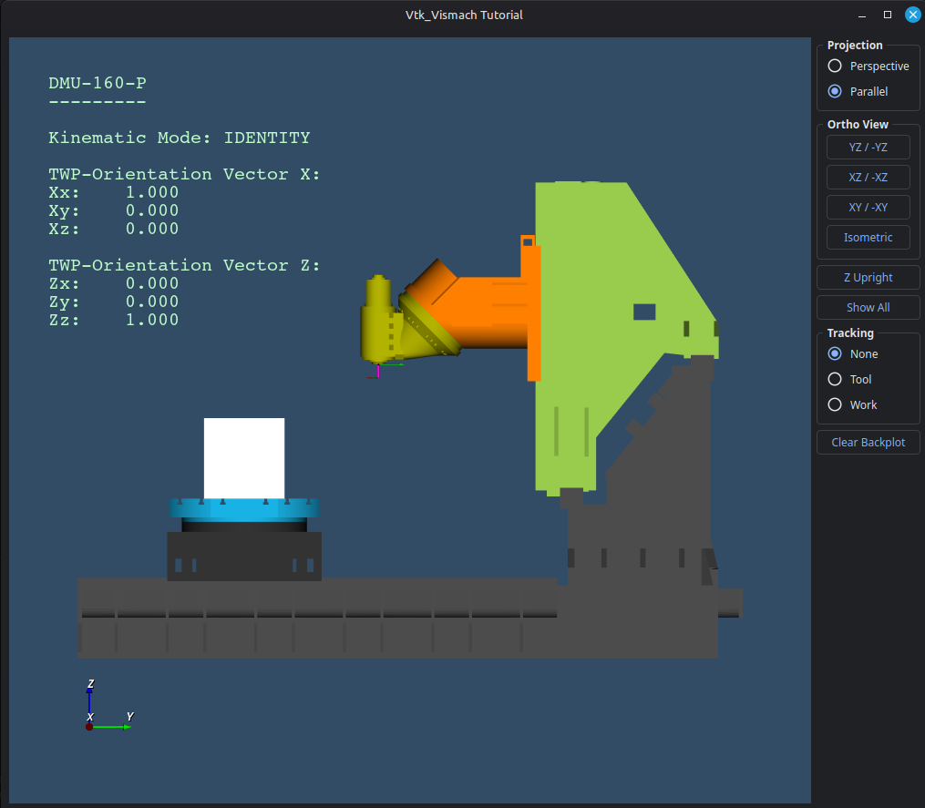Viewport: 925px width, 808px height.
Task: Set tracking to None
Action: click(835, 354)
